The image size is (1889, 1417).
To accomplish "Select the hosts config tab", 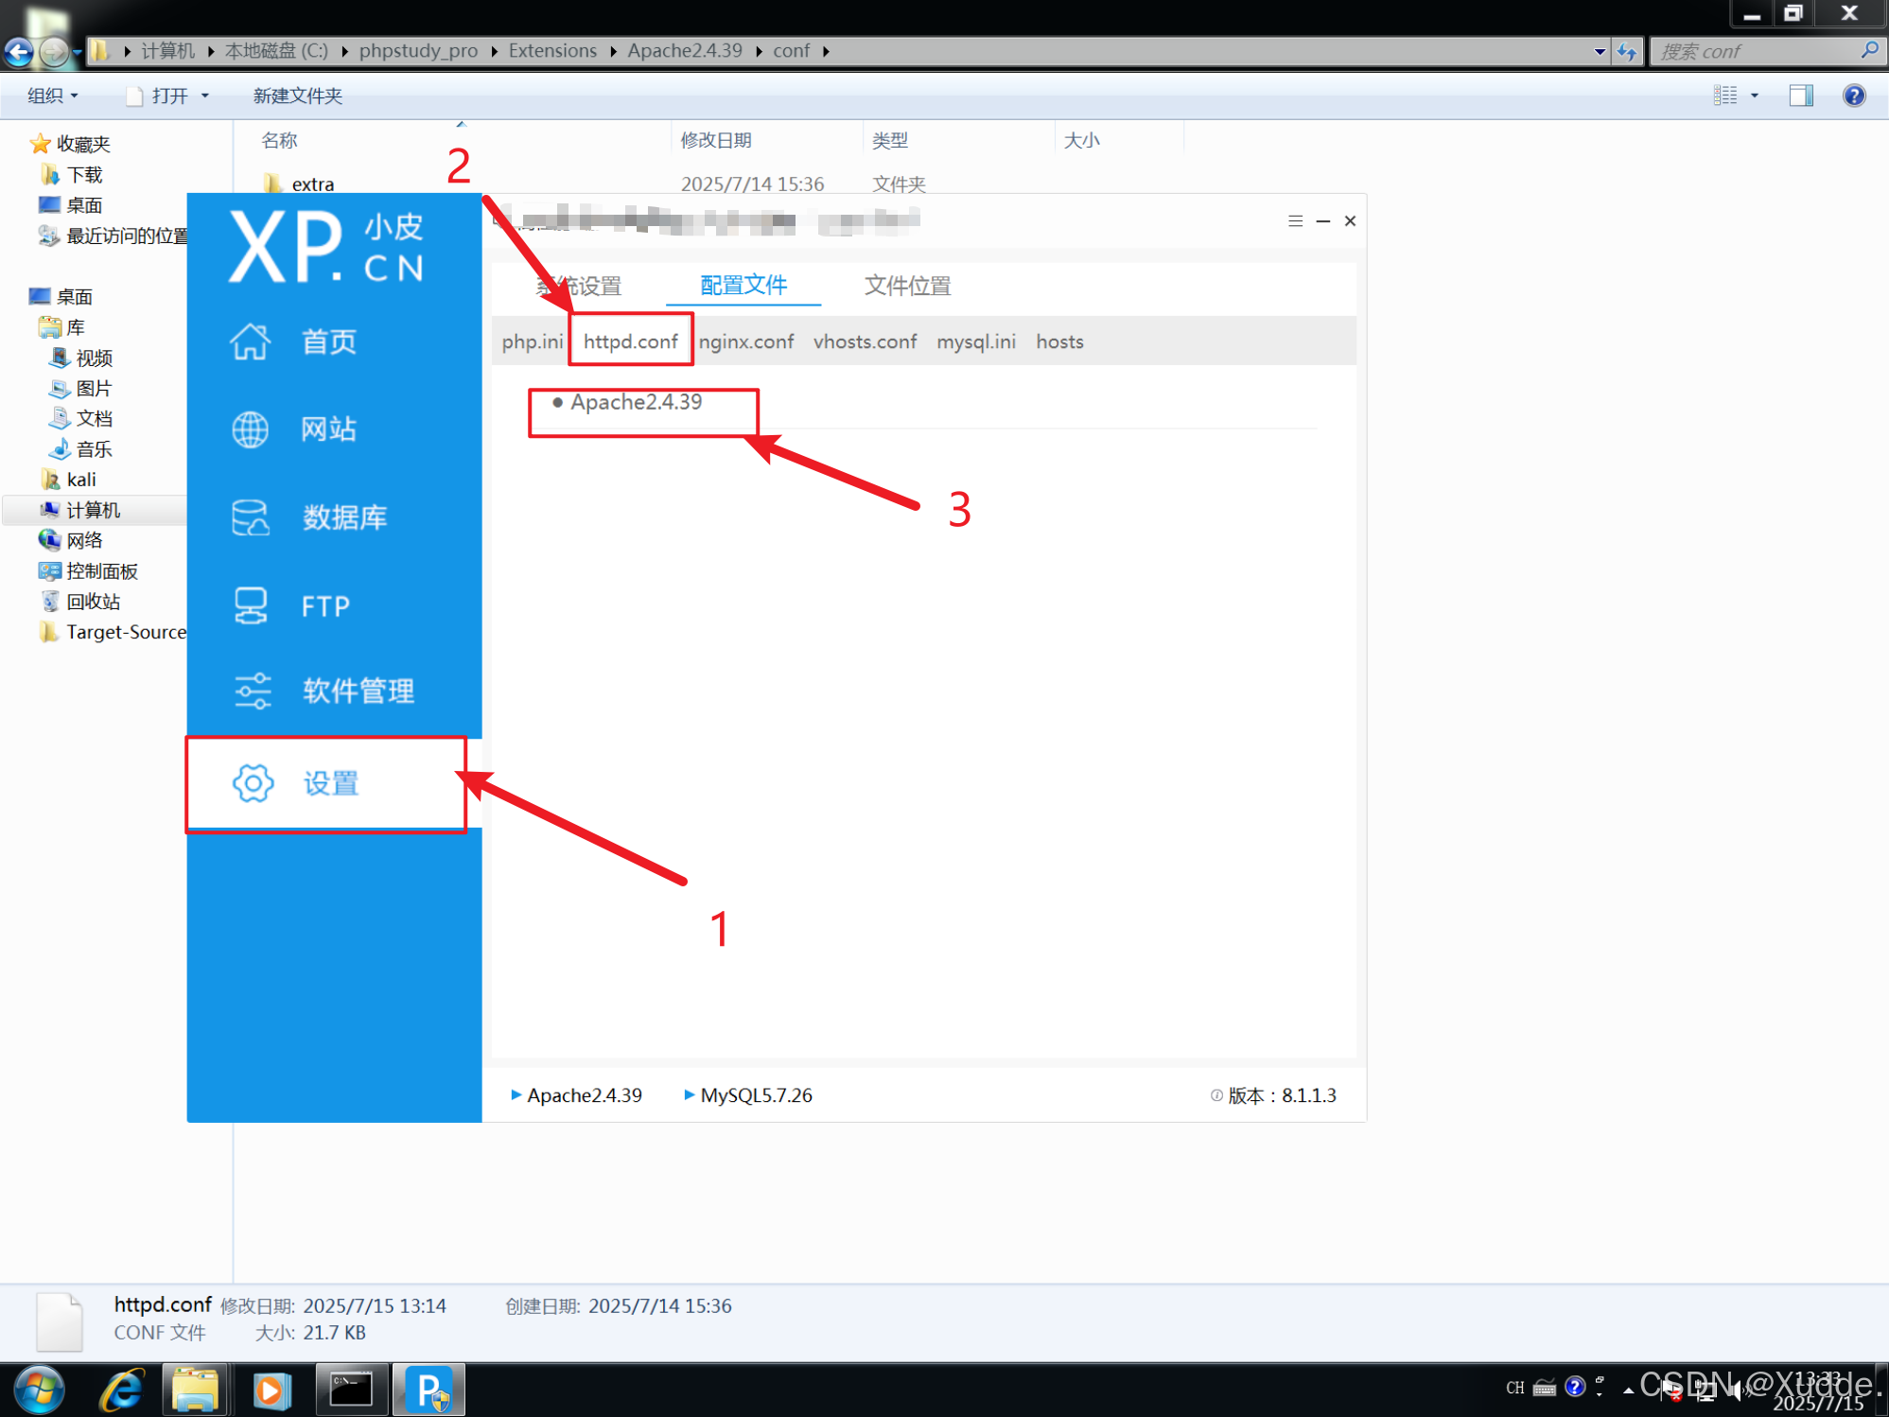I will (1058, 341).
